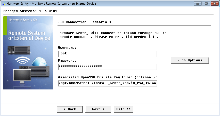Close the Hardware Sentry wizard window
Image resolution: width=220 pixels, height=116 pixels.
point(214,4)
